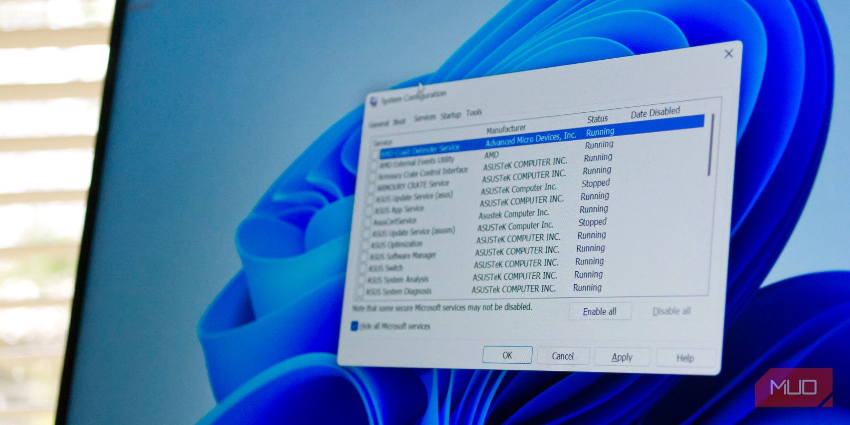Select the ASUS System Analysis name
This screenshot has height=425, width=850.
(x=398, y=280)
